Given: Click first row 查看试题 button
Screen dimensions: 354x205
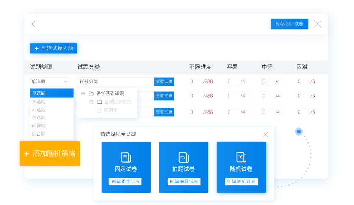Looking at the screenshot, I should click(164, 82).
